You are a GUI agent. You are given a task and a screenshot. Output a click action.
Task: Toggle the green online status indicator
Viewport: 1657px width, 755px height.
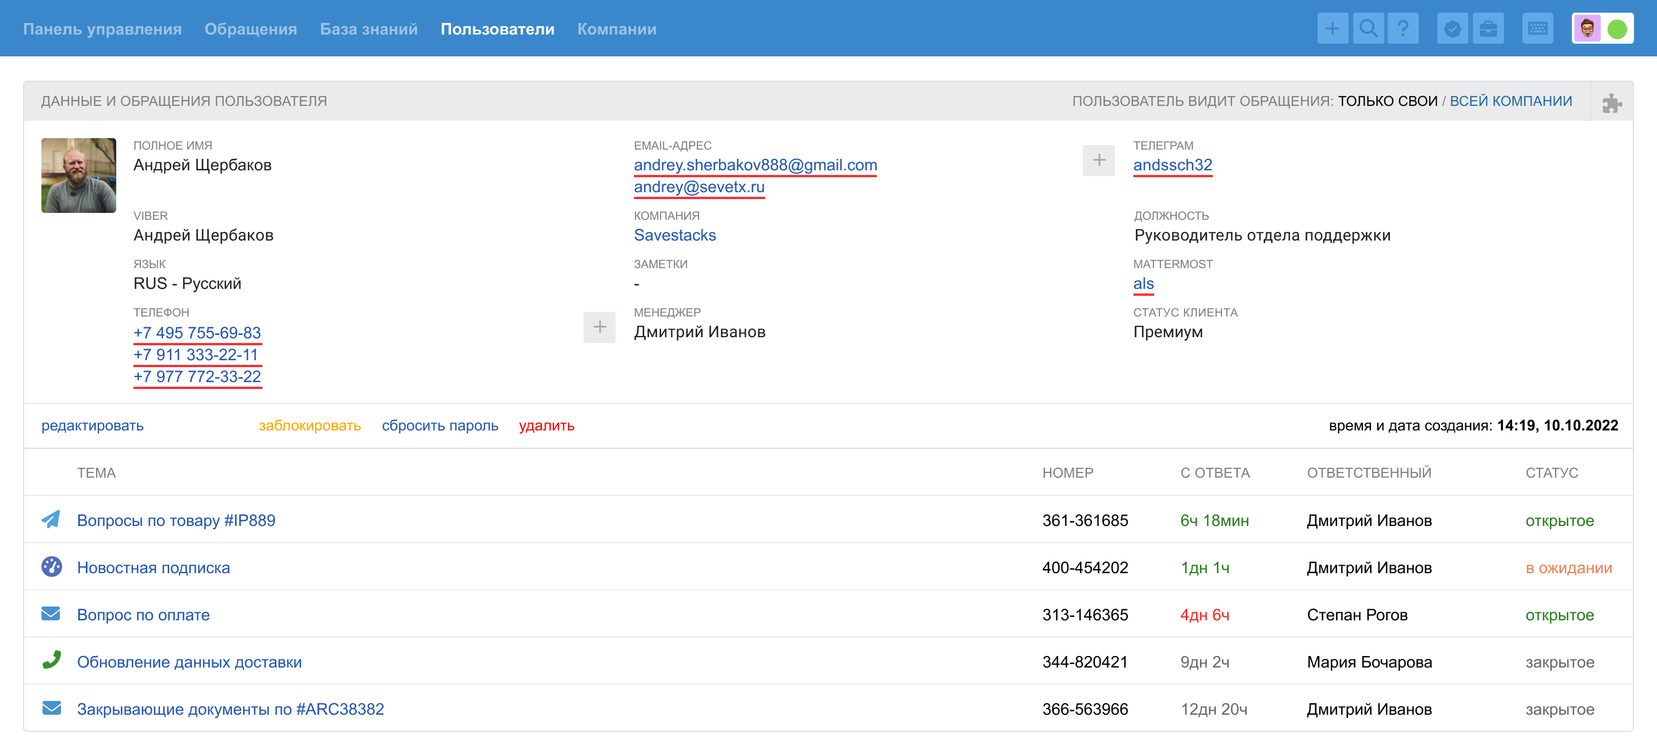tap(1617, 29)
